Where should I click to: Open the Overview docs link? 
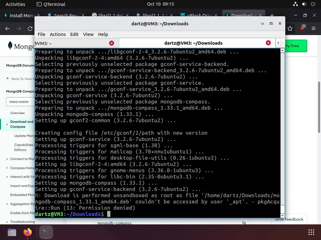click(18, 113)
